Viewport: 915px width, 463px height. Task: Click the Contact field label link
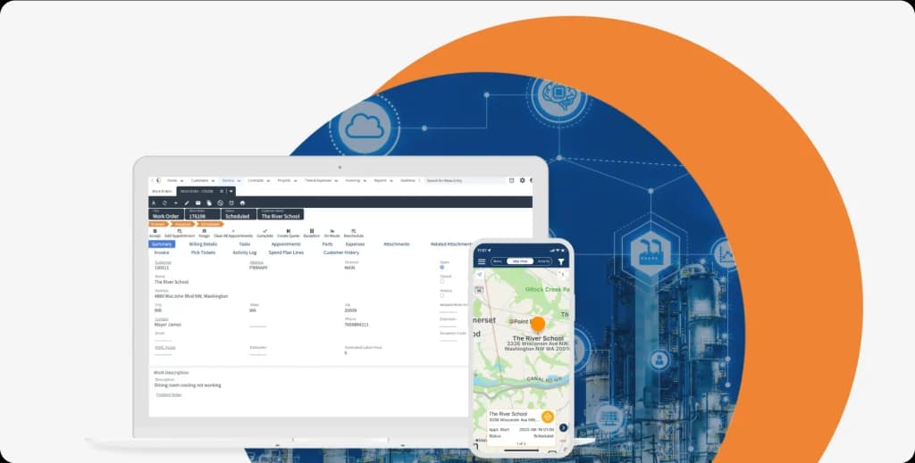click(161, 319)
